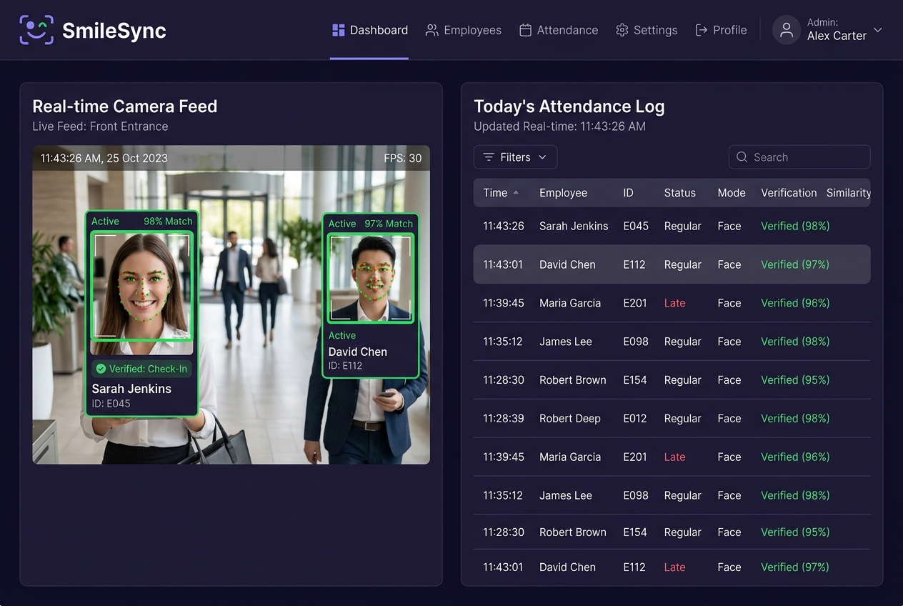Click the 98% Match label
This screenshot has width=903, height=606.
168,221
